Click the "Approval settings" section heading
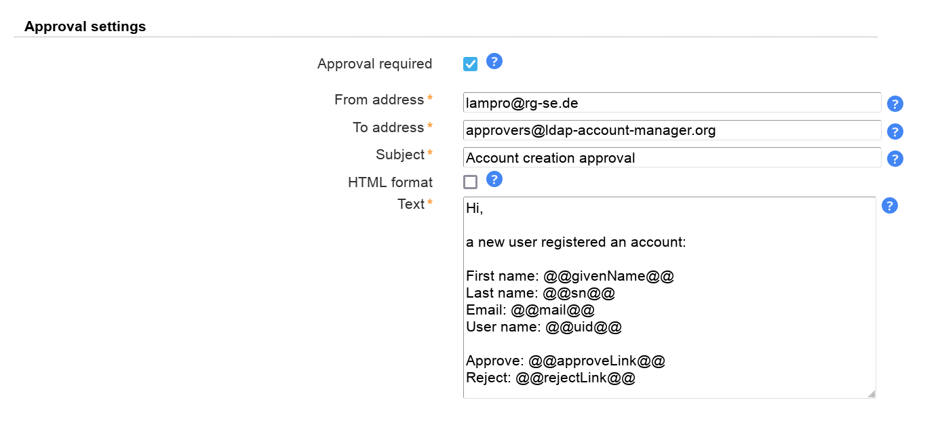This screenshot has width=940, height=421. (x=85, y=26)
